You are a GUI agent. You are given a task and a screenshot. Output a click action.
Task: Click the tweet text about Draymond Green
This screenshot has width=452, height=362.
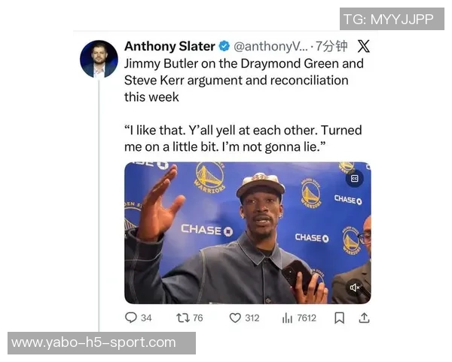tap(244, 80)
